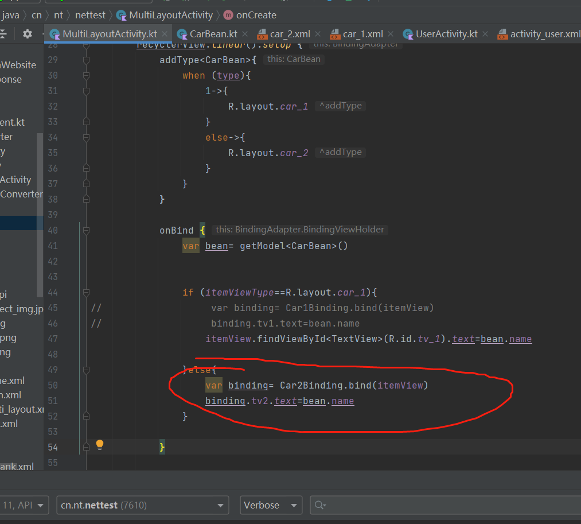
Task: Close the MultiLayoutActivity.kt tab
Action: 165,34
